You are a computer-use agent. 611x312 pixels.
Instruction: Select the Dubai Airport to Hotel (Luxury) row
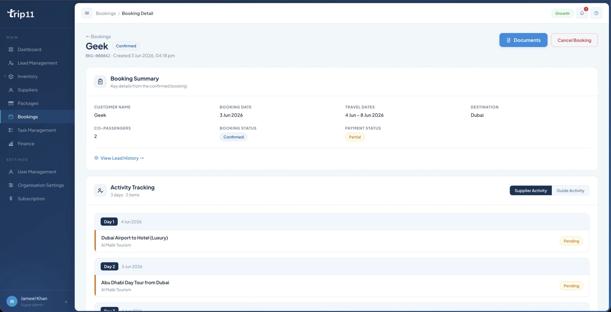coord(342,241)
